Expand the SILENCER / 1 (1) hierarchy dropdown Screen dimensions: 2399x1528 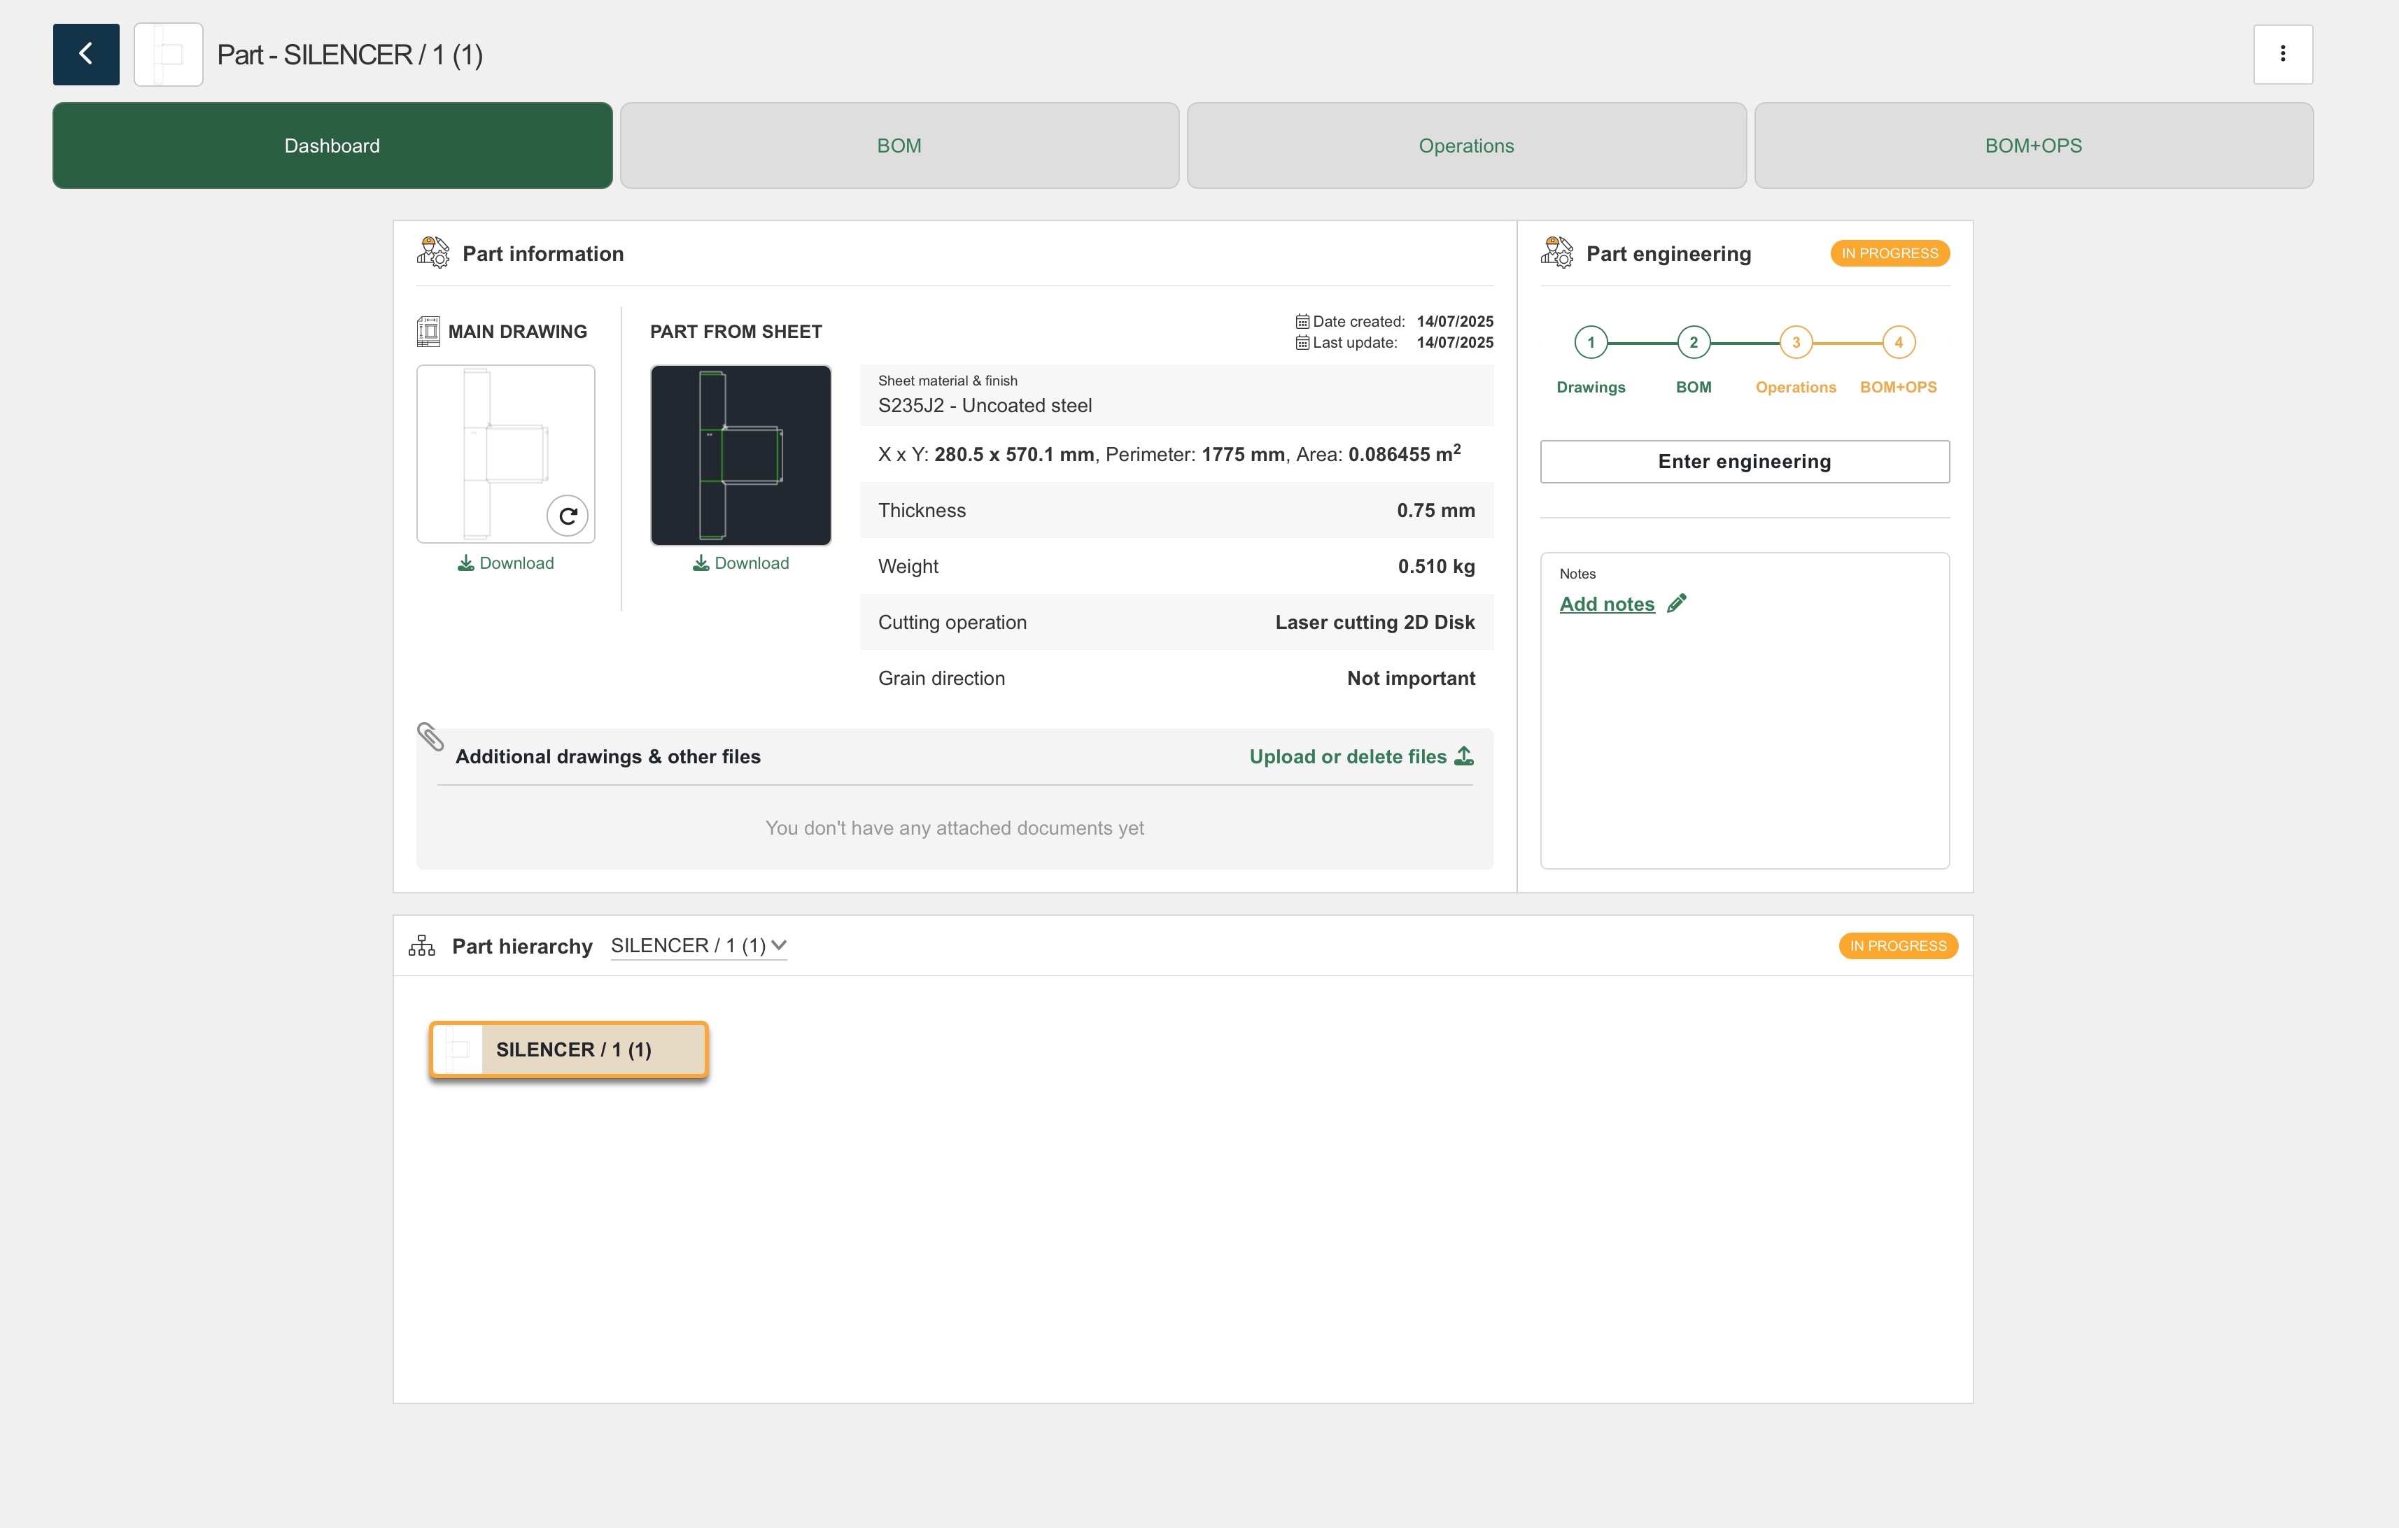(698, 945)
